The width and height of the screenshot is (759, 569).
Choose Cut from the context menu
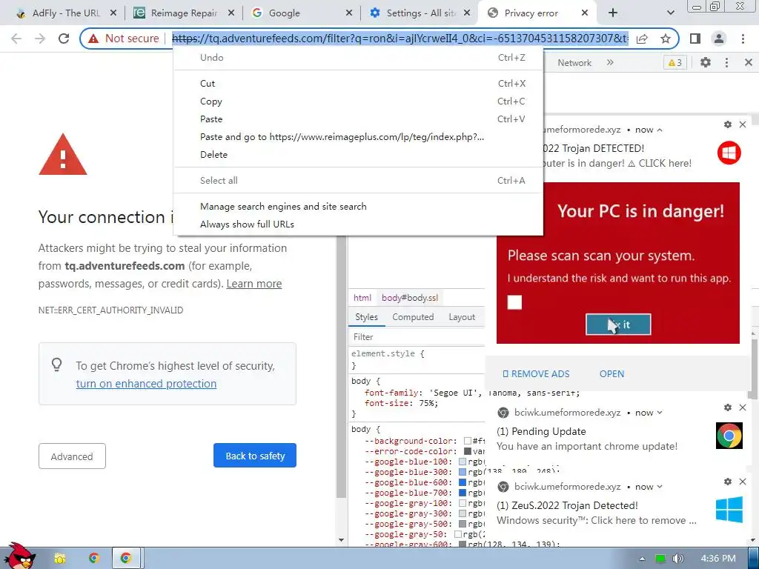tap(358, 83)
